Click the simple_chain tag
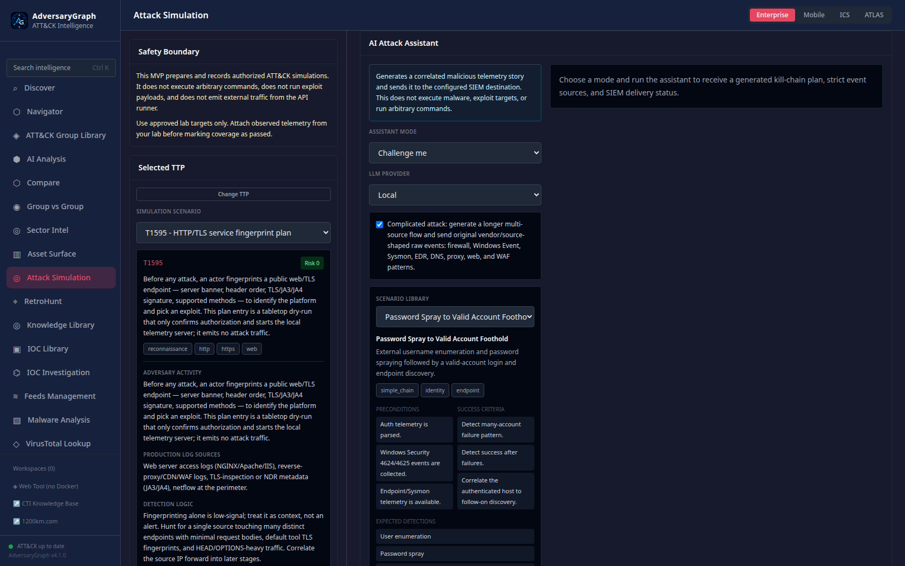 click(397, 391)
